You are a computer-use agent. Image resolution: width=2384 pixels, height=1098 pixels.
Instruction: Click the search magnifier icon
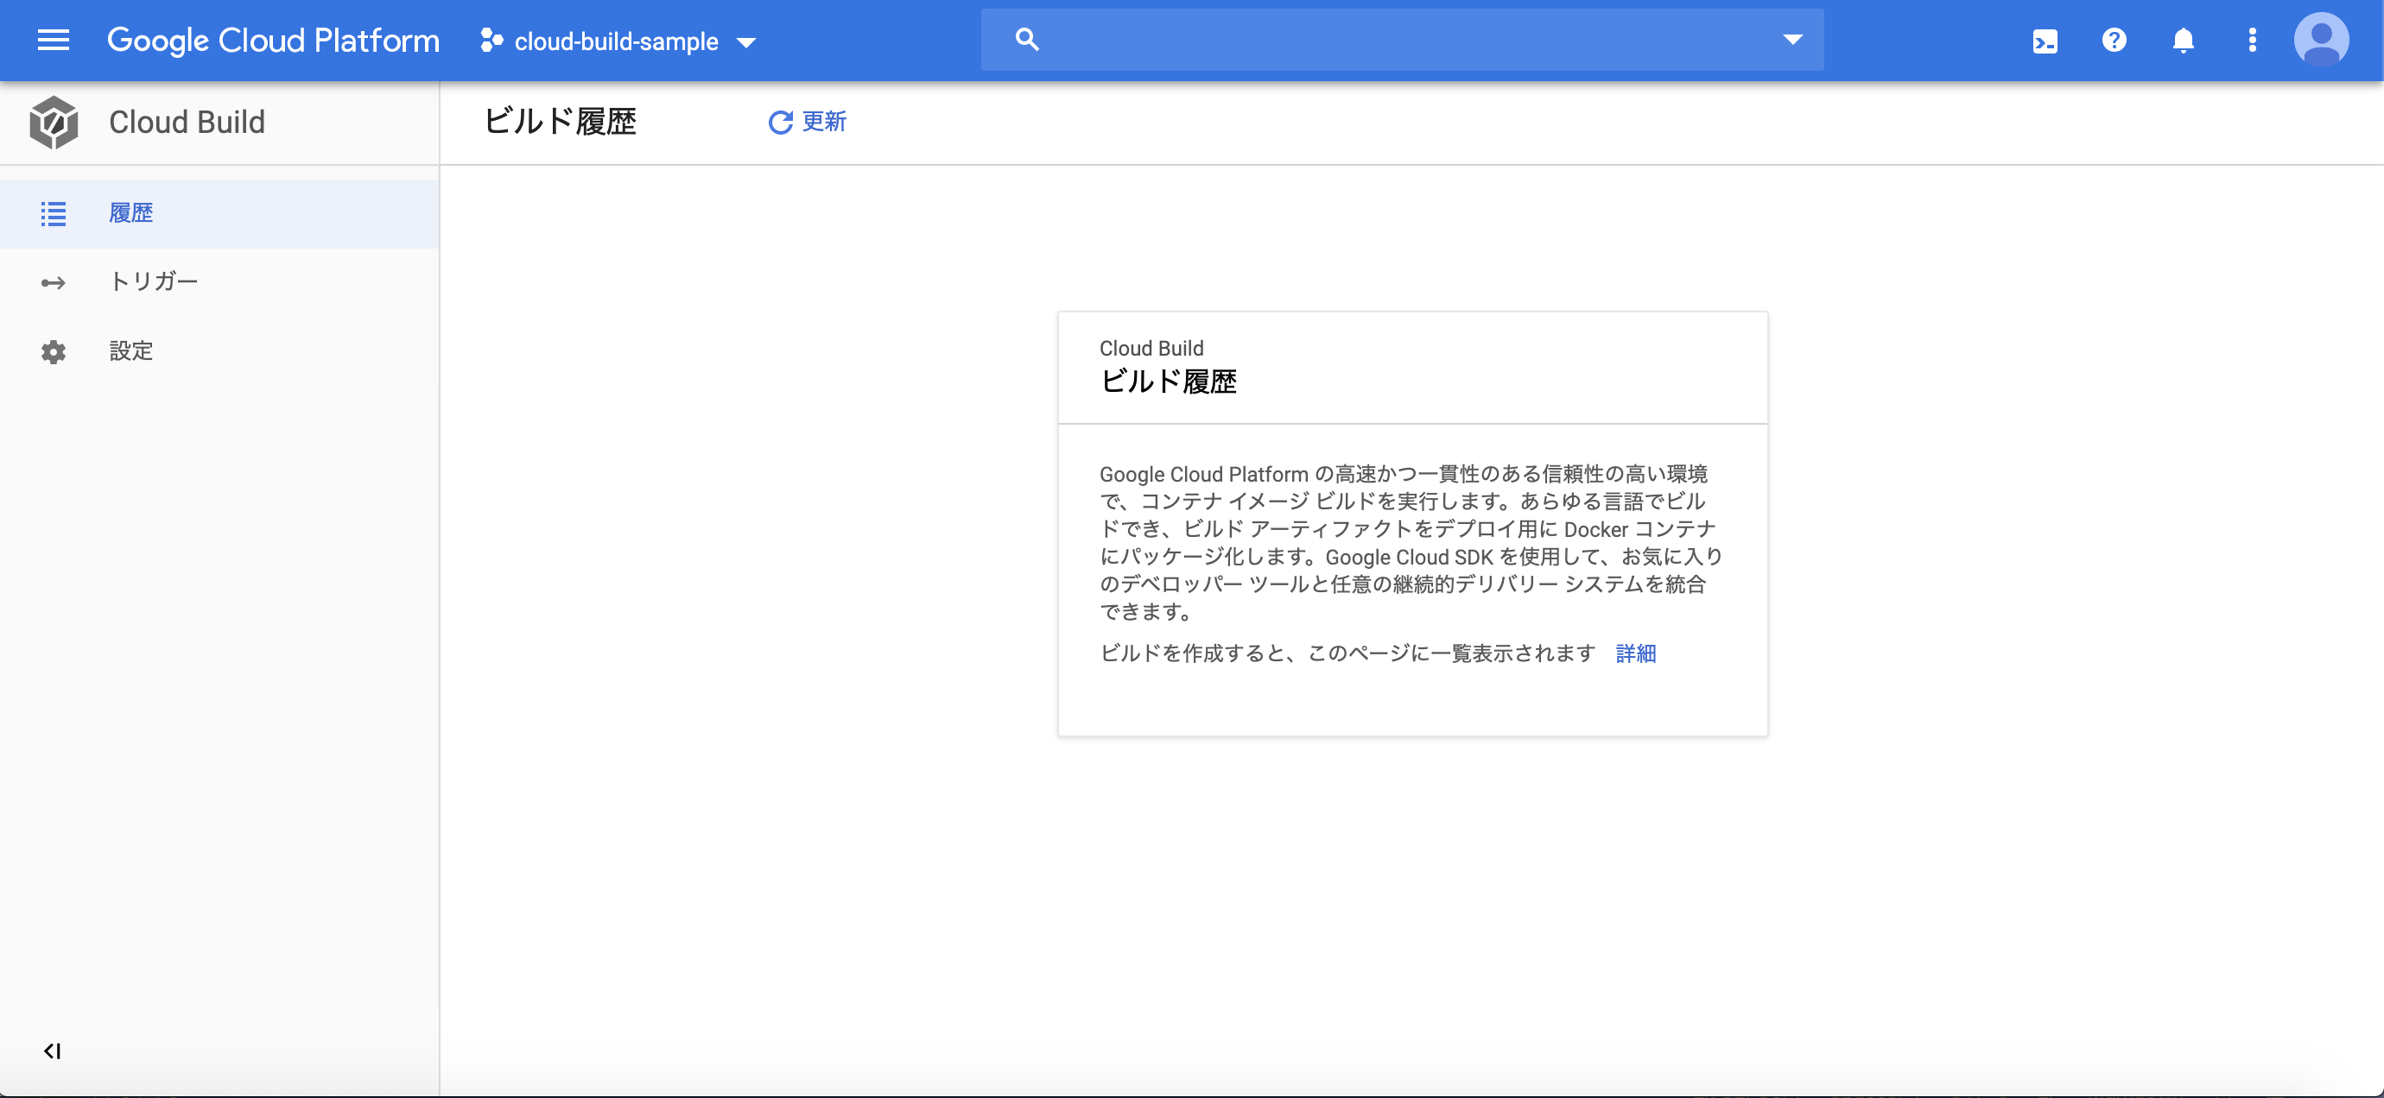(x=1026, y=39)
